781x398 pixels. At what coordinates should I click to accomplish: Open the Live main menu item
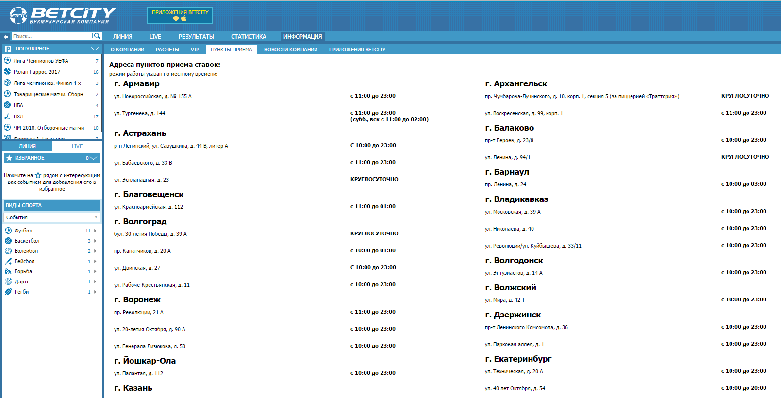tap(155, 37)
